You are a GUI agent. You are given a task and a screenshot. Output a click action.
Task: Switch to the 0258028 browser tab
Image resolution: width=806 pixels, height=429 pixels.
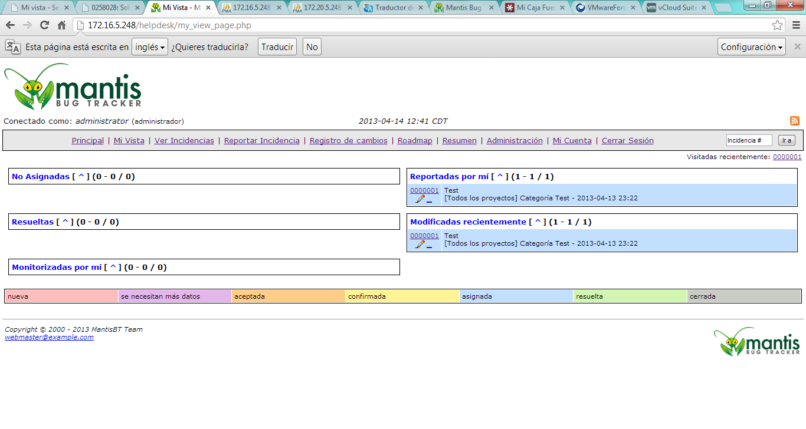click(110, 8)
